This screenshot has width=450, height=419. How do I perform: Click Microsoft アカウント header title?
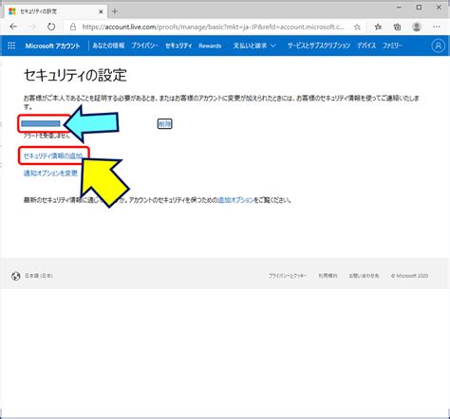(x=52, y=46)
